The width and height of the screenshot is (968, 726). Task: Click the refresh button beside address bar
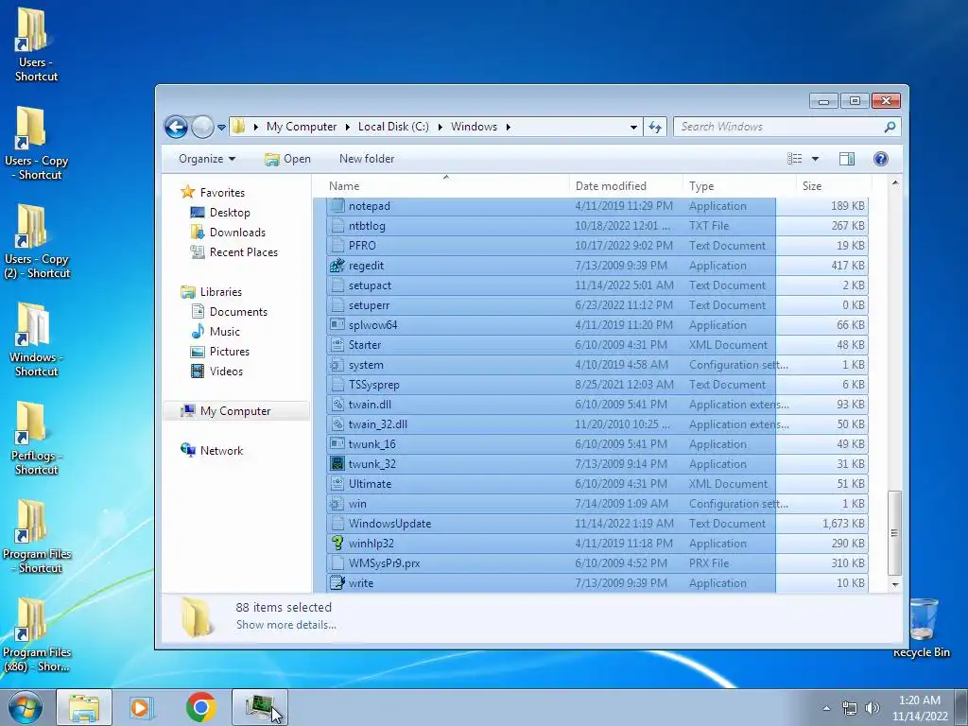click(654, 128)
